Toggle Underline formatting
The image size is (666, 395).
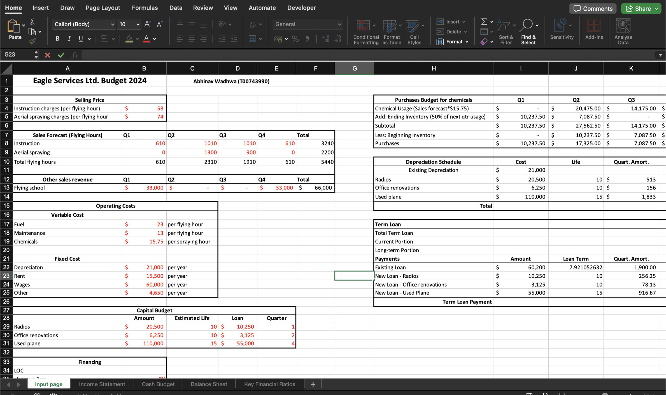81,39
